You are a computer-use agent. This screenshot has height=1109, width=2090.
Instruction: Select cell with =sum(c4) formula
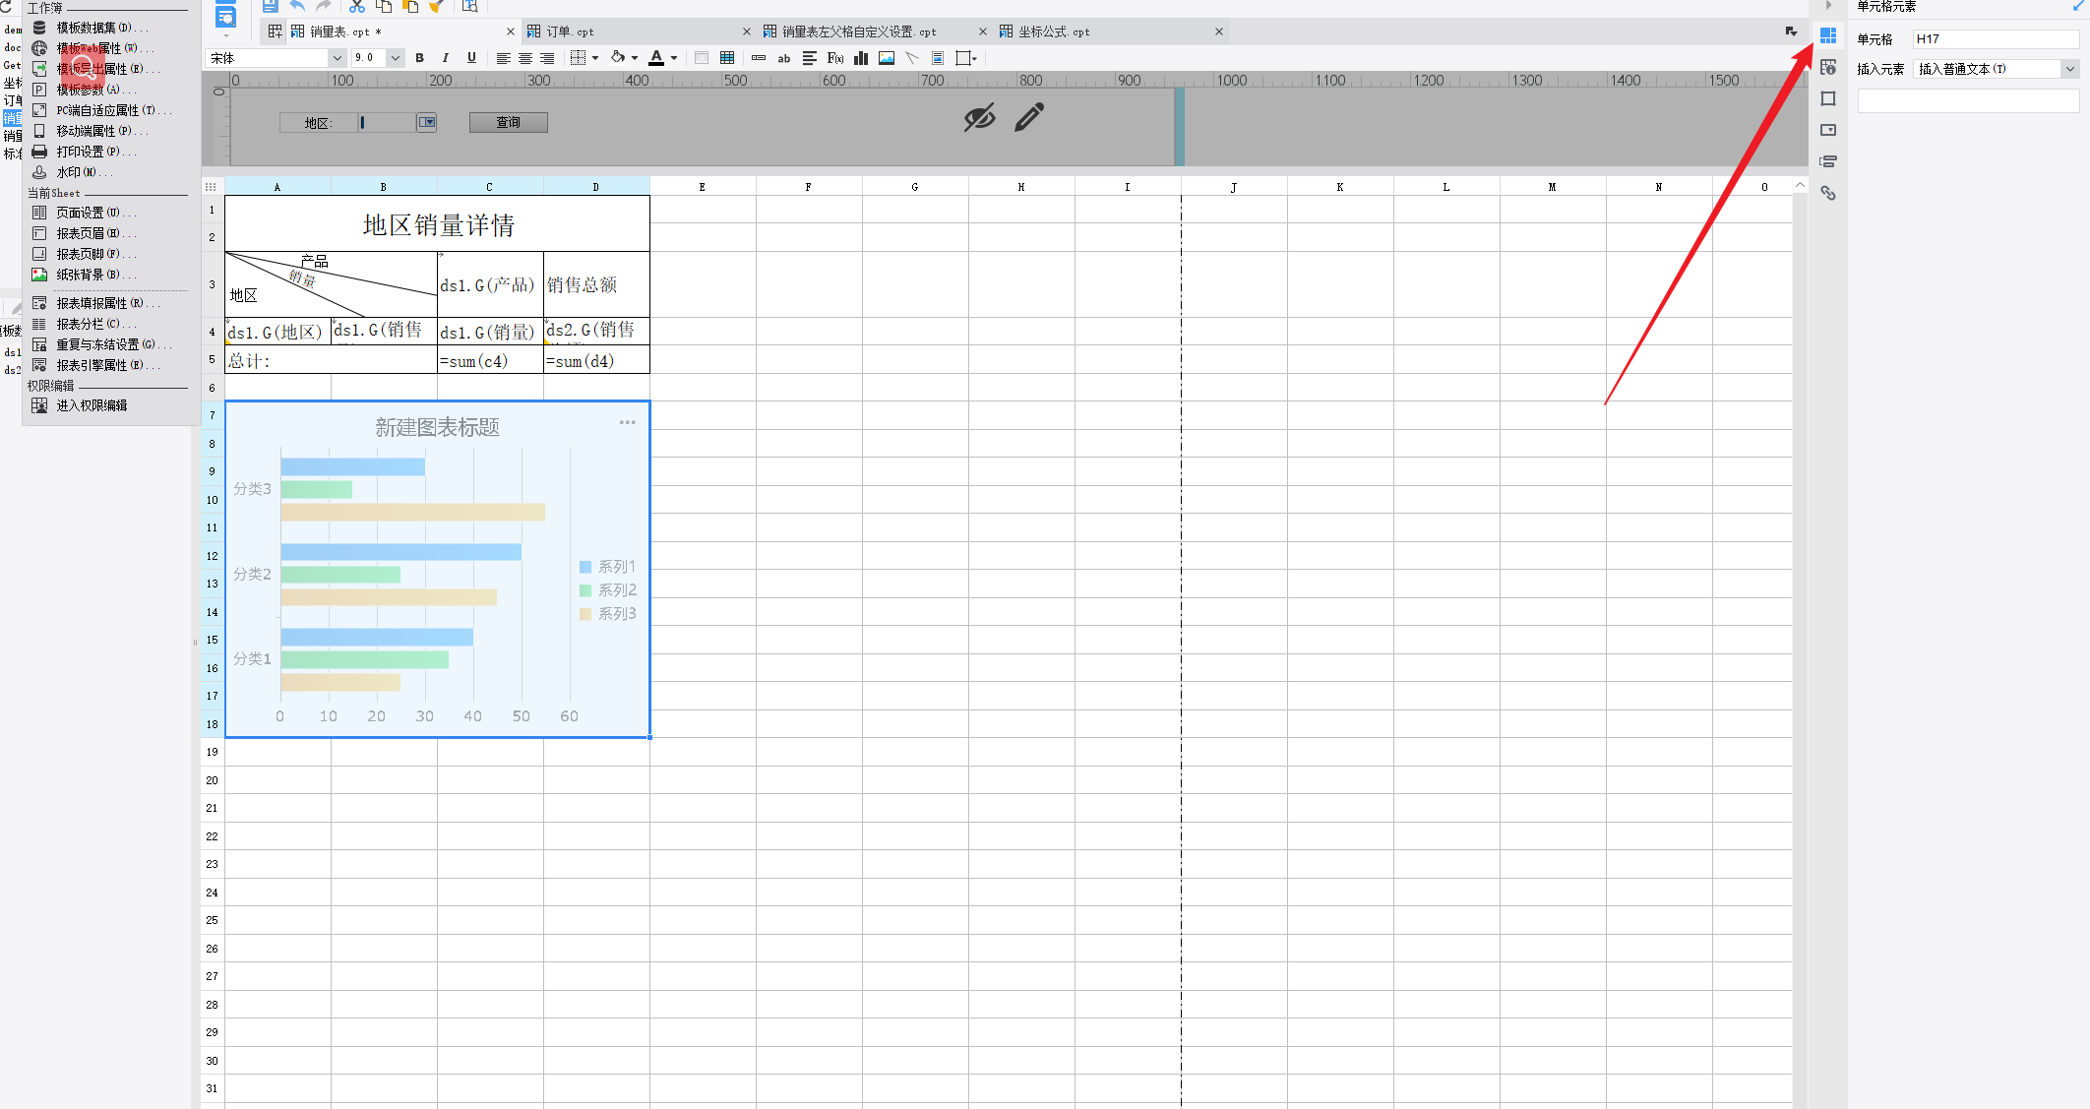click(490, 360)
